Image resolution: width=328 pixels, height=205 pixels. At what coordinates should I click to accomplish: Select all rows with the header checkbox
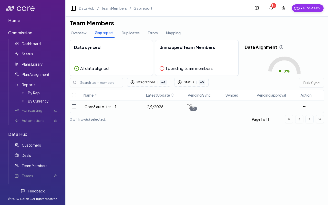tap(74, 95)
